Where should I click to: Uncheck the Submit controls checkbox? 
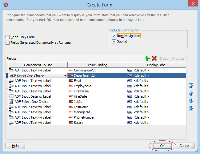(x=114, y=41)
